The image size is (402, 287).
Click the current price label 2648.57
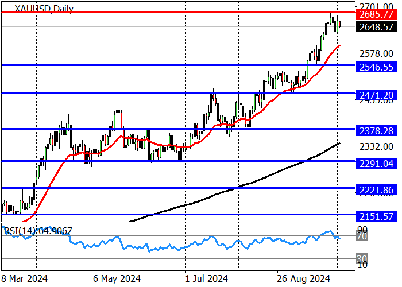pyautogui.click(x=376, y=27)
